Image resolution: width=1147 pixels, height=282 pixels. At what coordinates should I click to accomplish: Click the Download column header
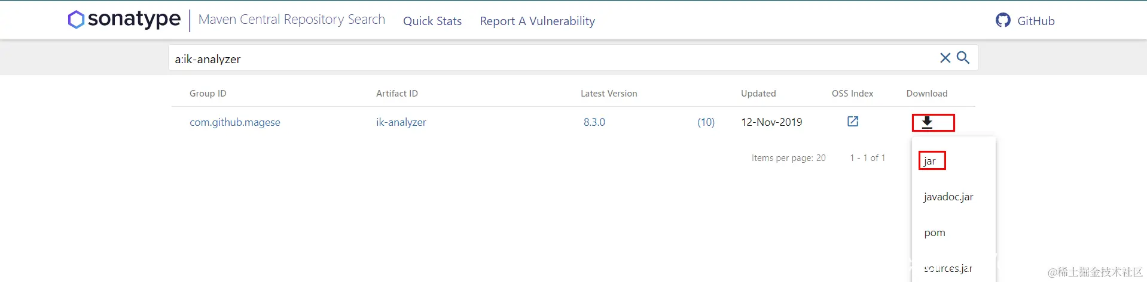tap(927, 94)
